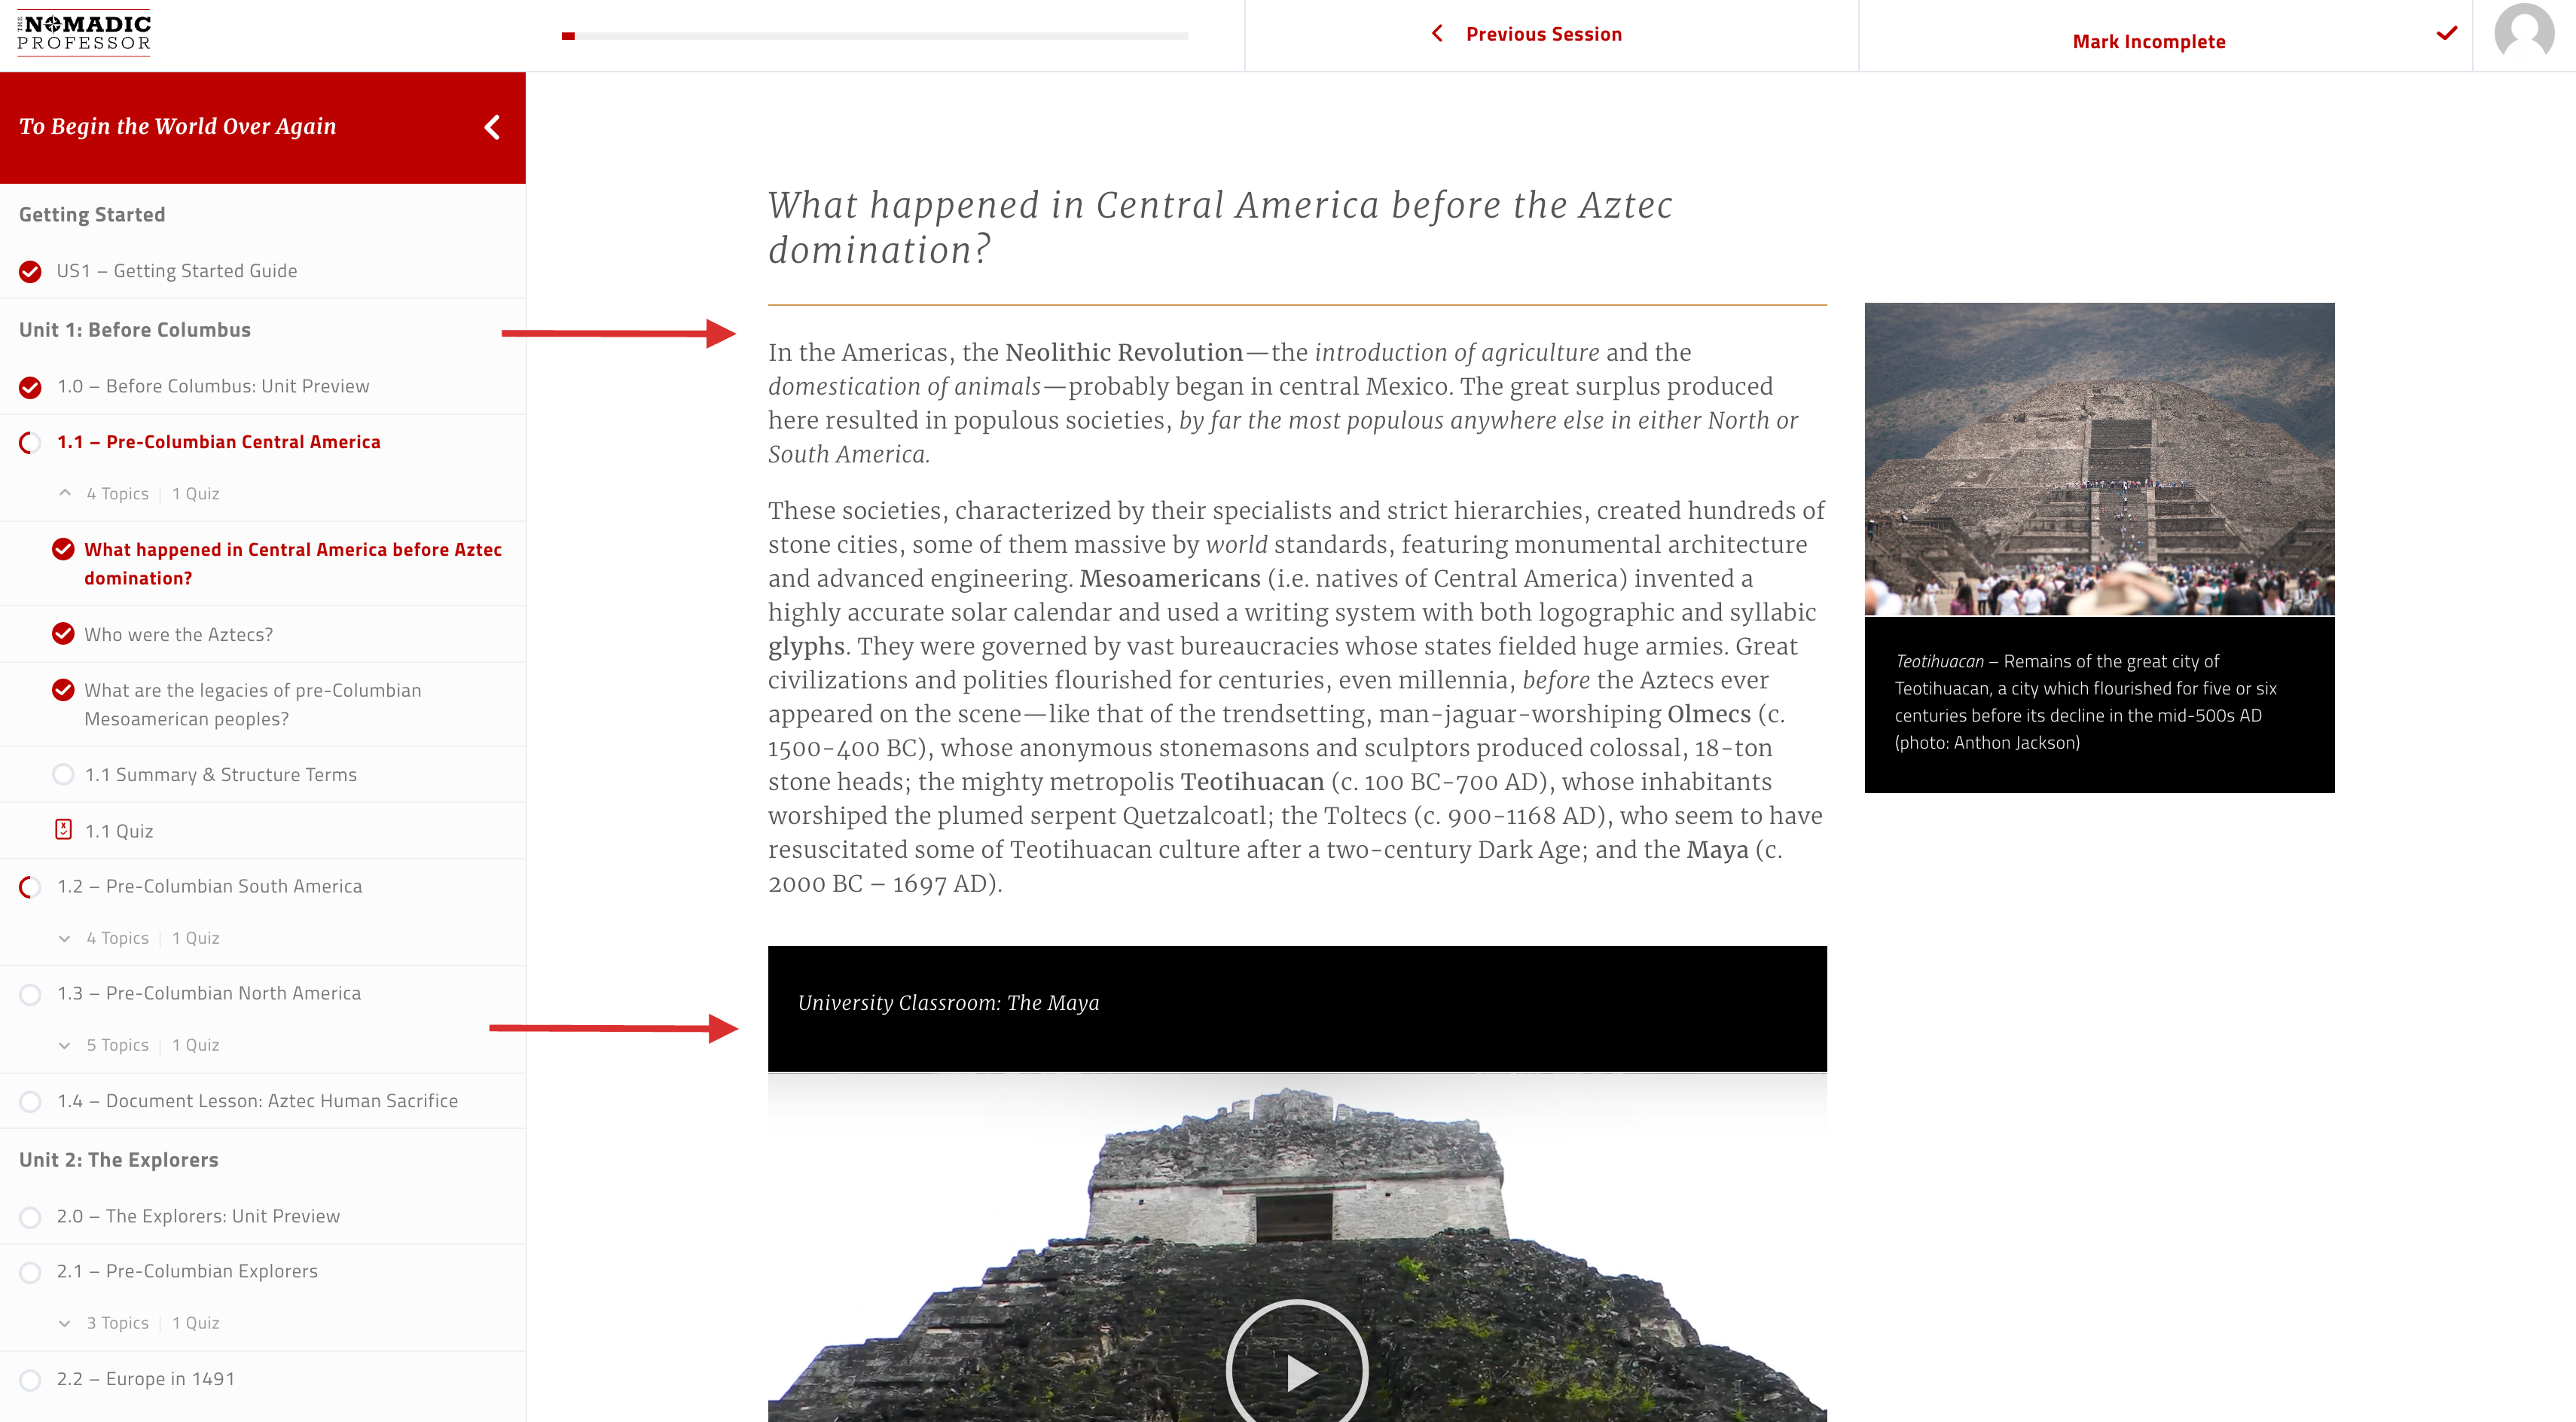Go to Previous Session
2576x1422 pixels.
(1543, 34)
